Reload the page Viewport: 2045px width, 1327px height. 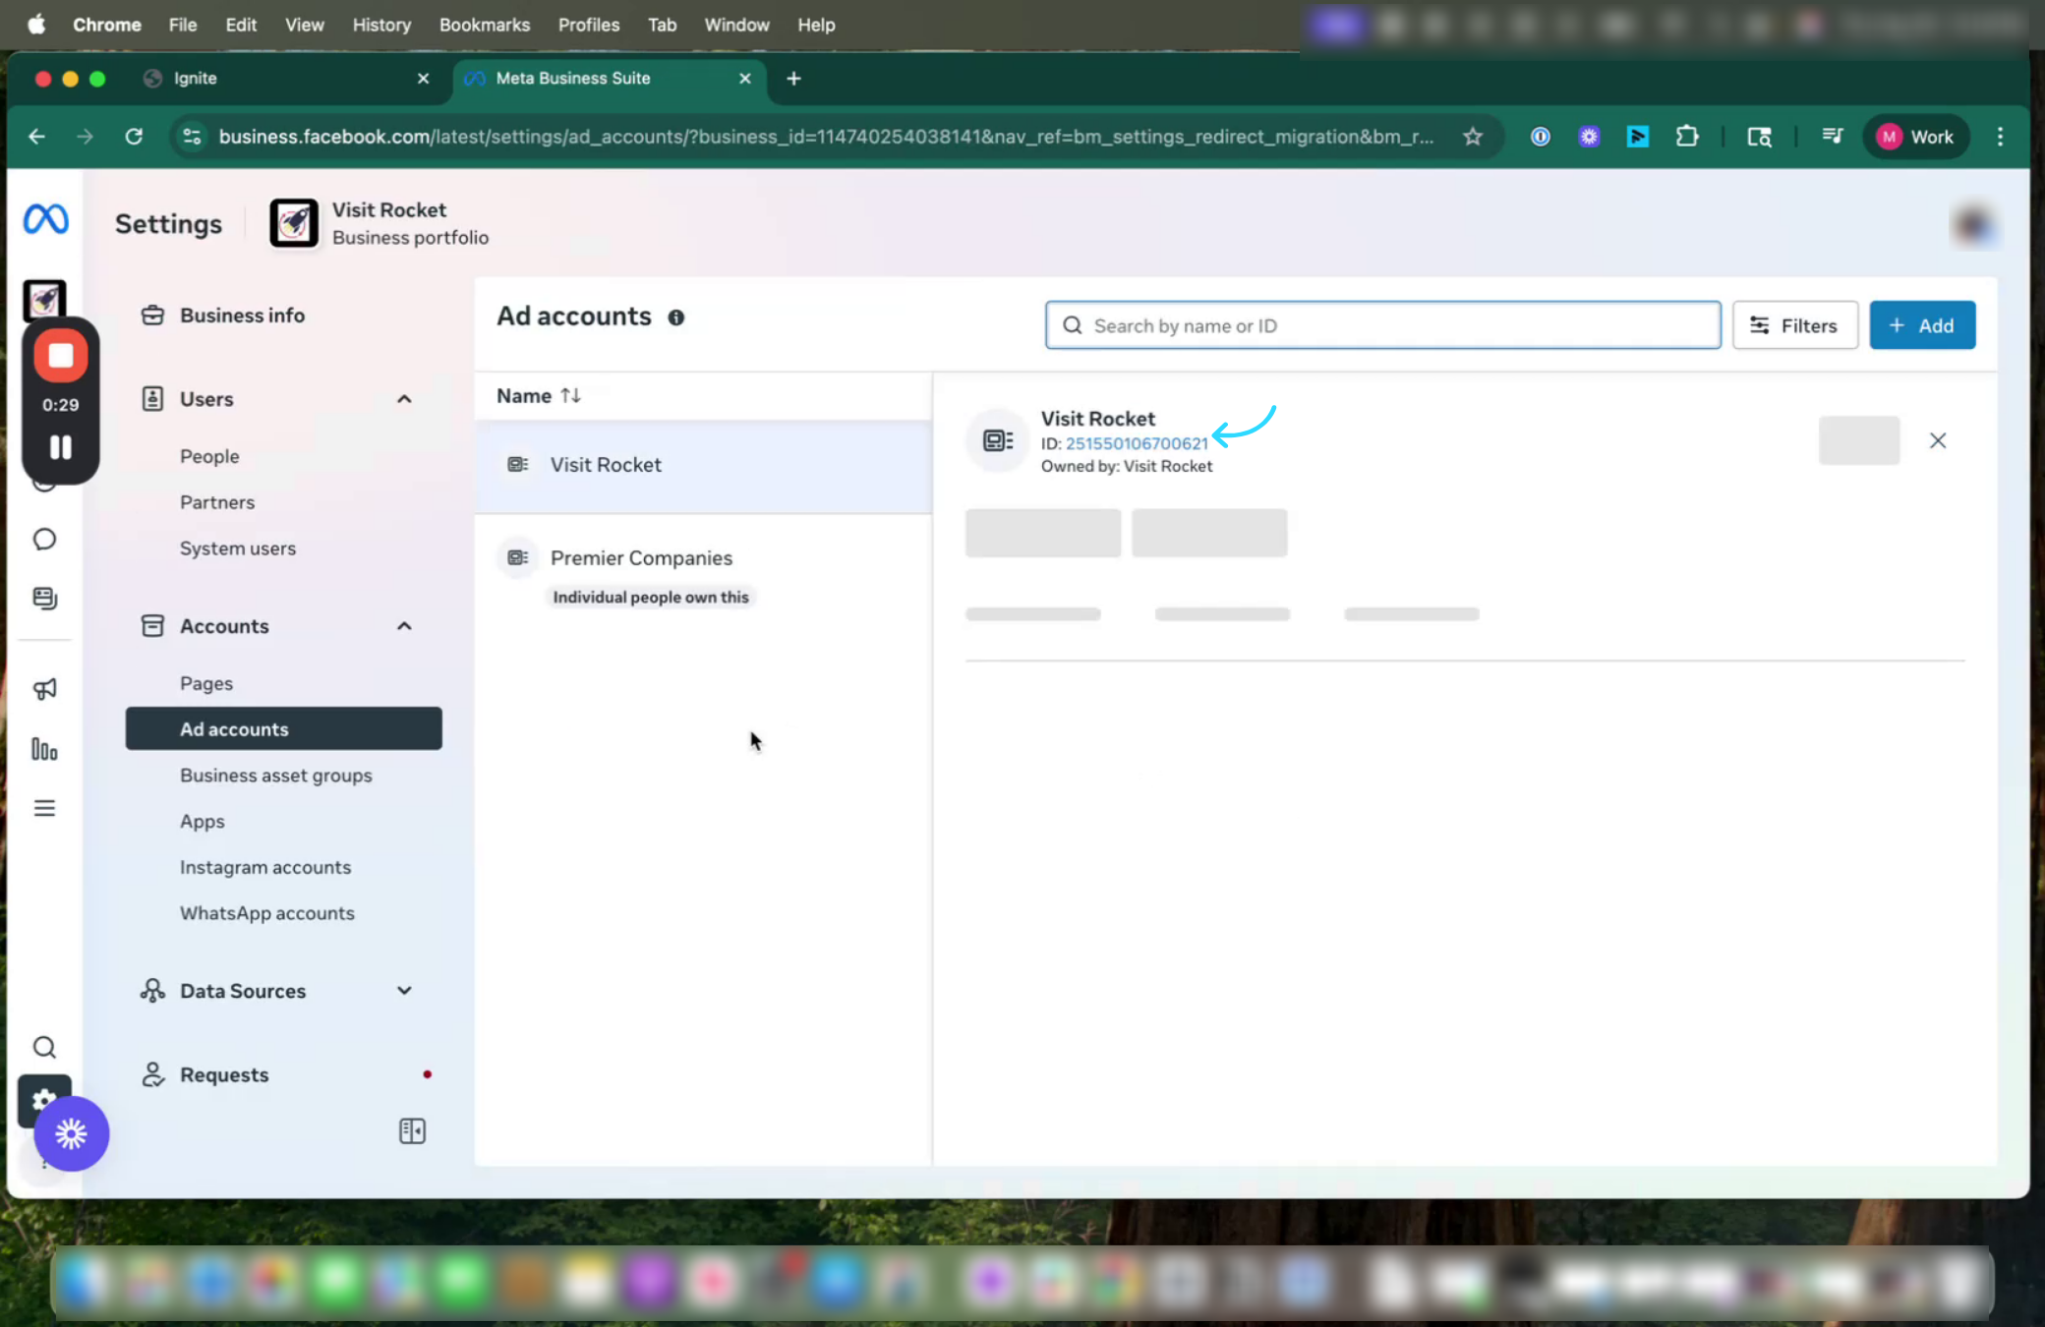pyautogui.click(x=134, y=137)
